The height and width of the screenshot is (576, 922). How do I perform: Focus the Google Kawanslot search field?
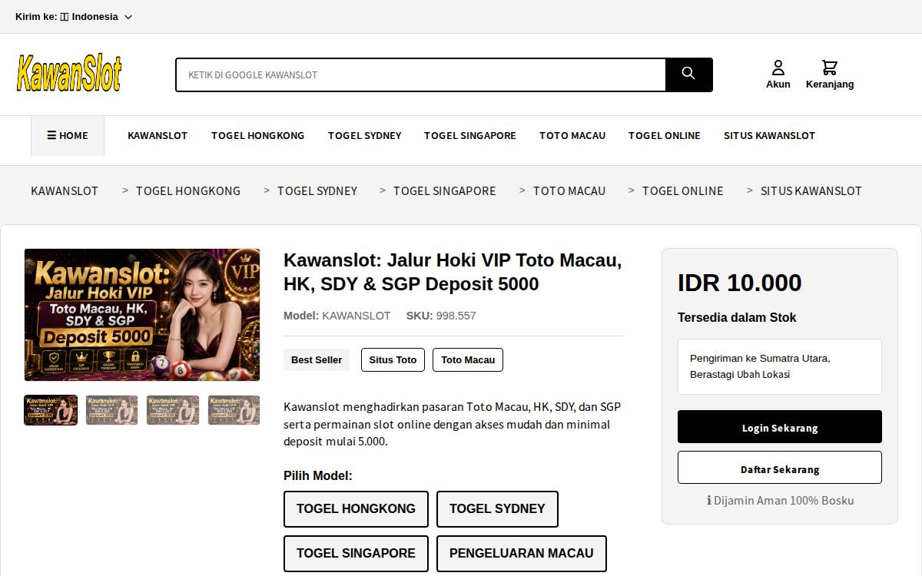pyautogui.click(x=420, y=74)
